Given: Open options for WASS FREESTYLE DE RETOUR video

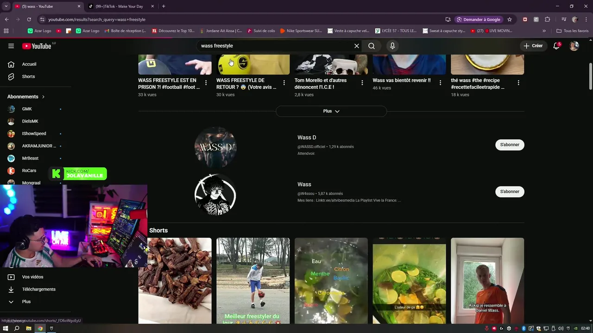Looking at the screenshot, I should [x=284, y=82].
